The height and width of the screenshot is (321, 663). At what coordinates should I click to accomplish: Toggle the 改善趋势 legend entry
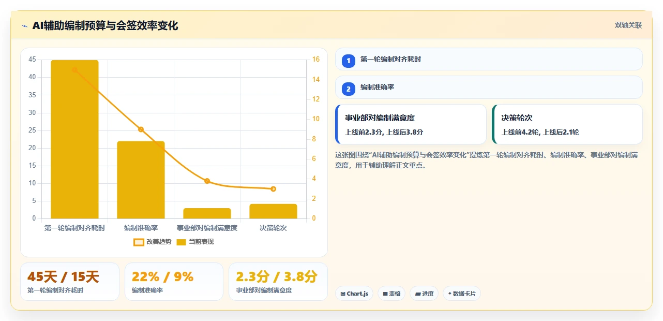point(153,242)
